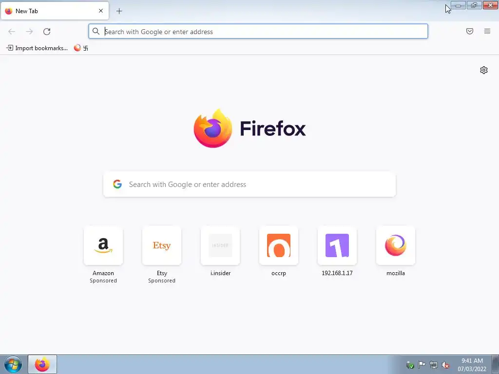
Task: Click the muted volume tray icon
Action: coord(445,365)
